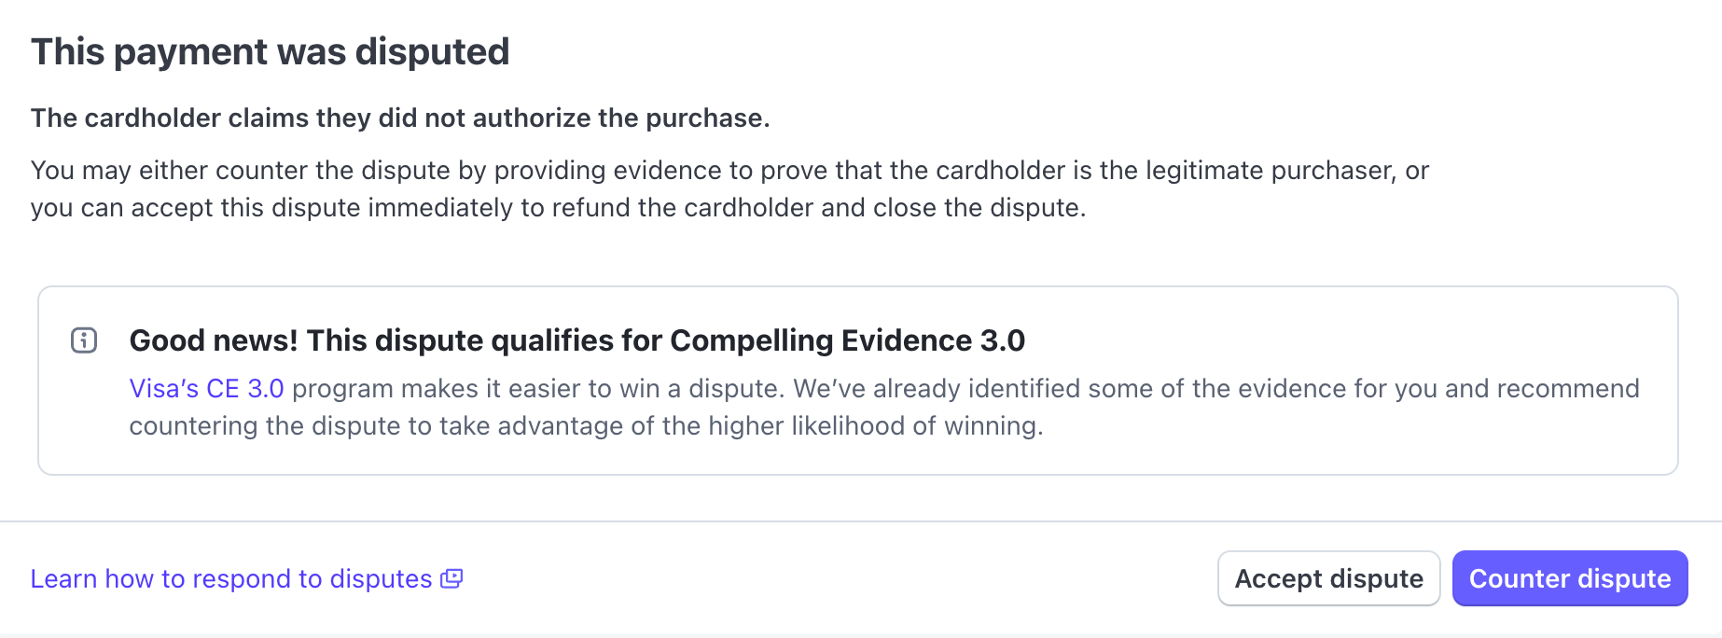This screenshot has width=1722, height=638.
Task: Click the info icon in the evidence banner
Action: 84,340
